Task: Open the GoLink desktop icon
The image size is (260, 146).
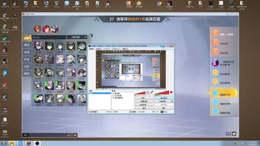Action: click(67, 4)
